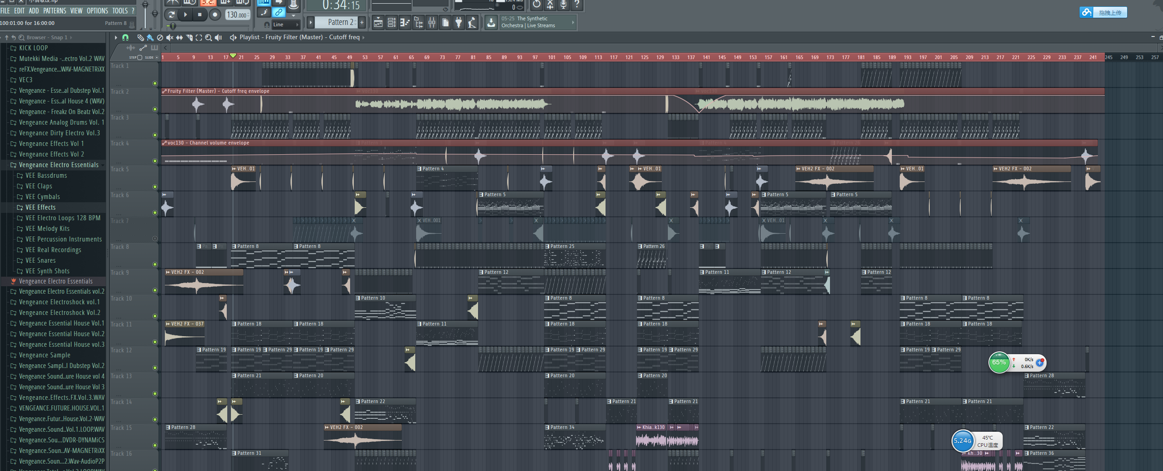Click the 130.000 tempo field
1163x471 pixels.
pyautogui.click(x=237, y=15)
